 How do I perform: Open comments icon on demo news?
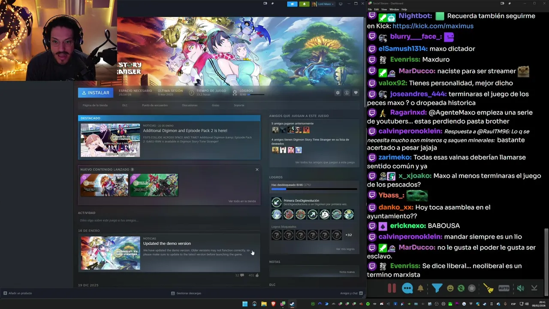242,275
